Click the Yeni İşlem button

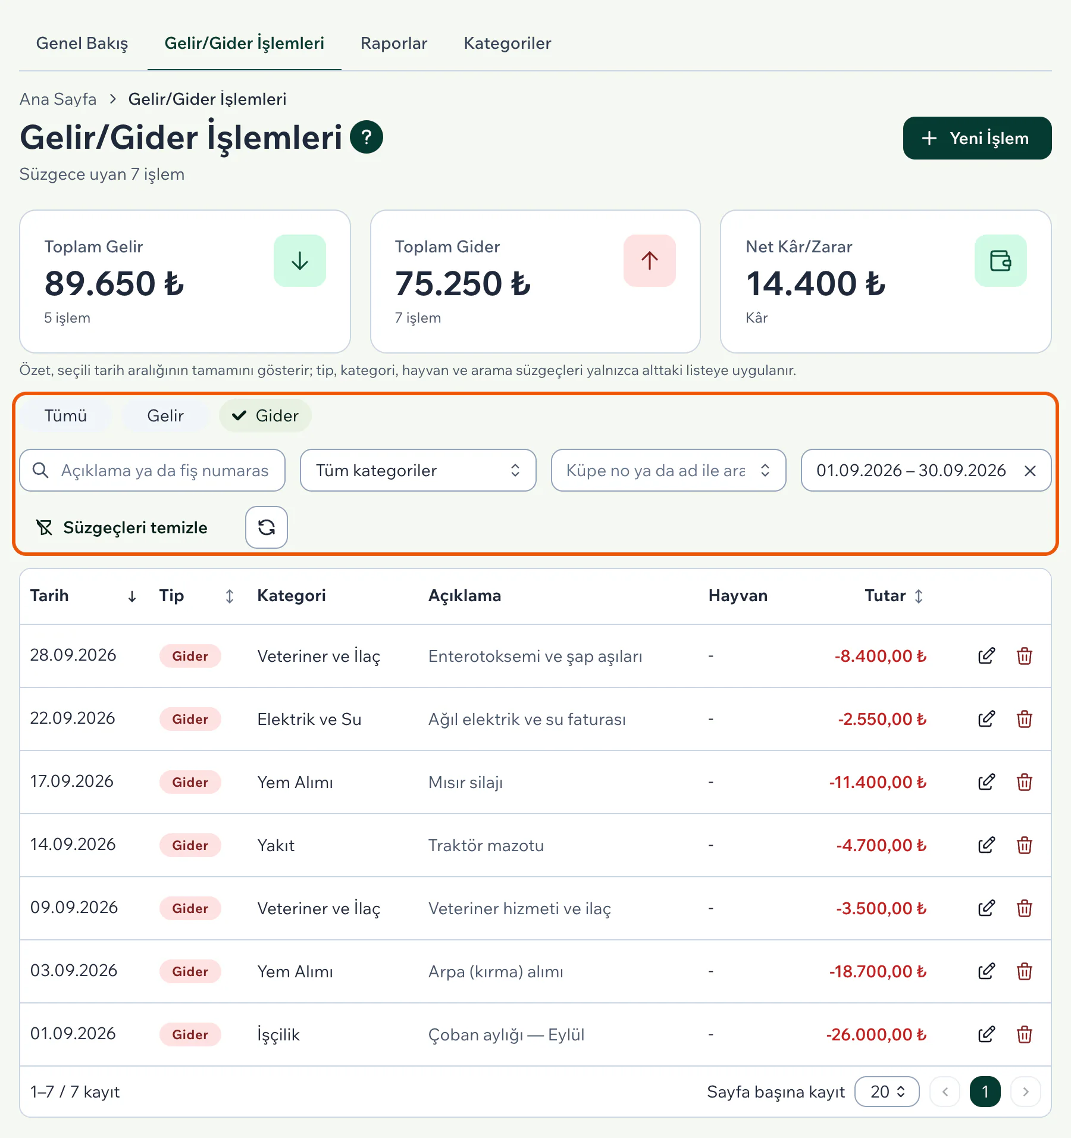977,138
